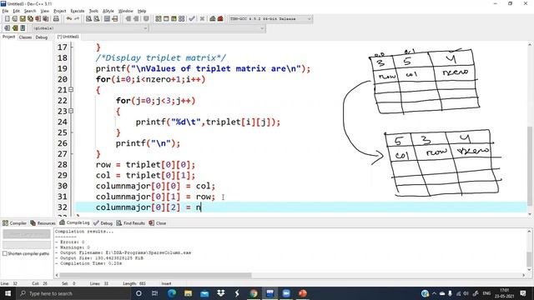Click the horizontal scrollbar in compile log
This screenshot has height=300, width=534.
point(155,275)
